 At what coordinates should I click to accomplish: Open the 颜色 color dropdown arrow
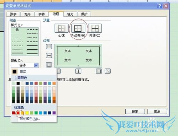tap(36, 65)
